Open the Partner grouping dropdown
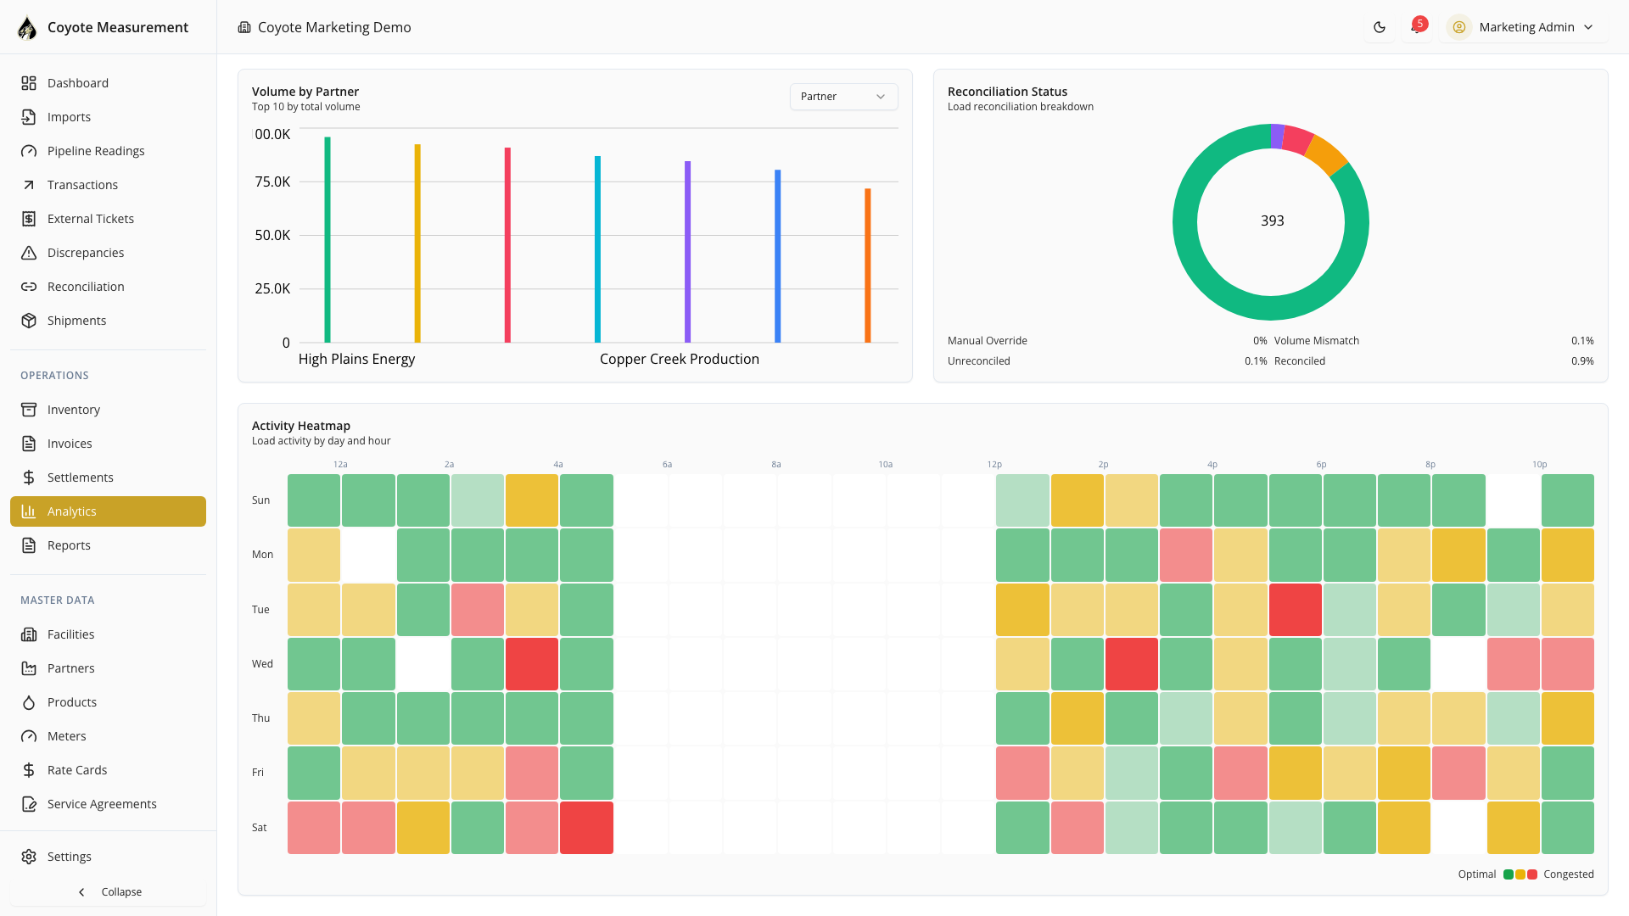The image size is (1629, 916). coord(842,97)
